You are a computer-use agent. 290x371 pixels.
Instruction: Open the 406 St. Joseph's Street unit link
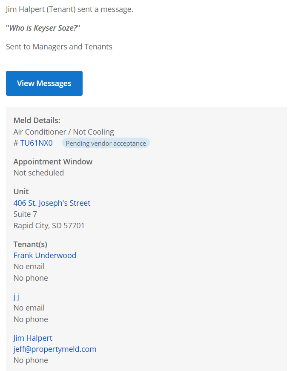(x=52, y=203)
